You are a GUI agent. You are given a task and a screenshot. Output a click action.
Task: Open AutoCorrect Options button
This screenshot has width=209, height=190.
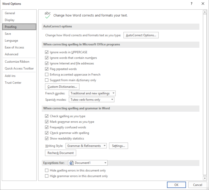coord(141,35)
